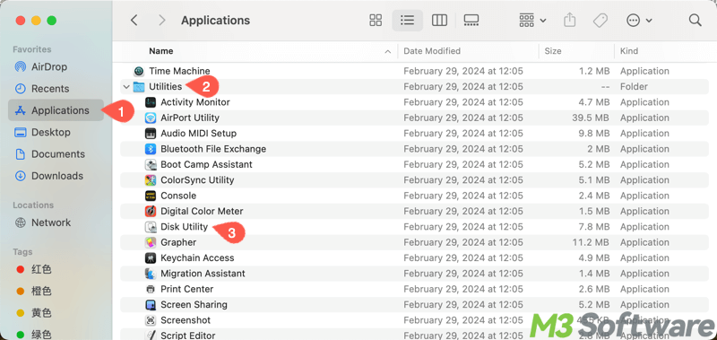Select the Script Editor file name
Screen dimensions: 717x340
pos(188,336)
